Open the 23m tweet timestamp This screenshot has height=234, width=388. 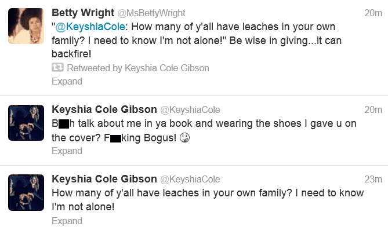373,179
